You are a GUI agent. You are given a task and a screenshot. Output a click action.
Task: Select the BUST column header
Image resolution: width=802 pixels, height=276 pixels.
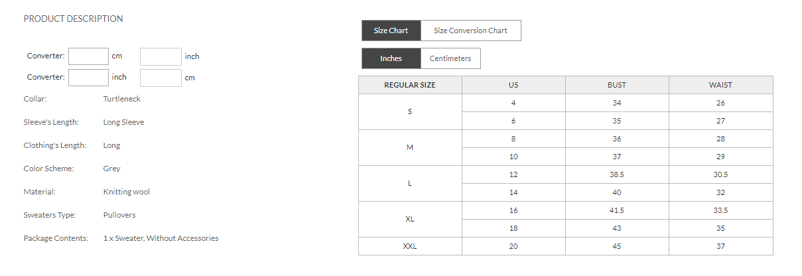[617, 85]
